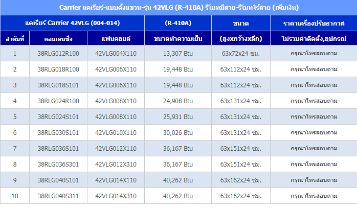Select 42VLG006X110 in the 38RLG018R100 row
The height and width of the screenshot is (210, 357).
(116, 69)
